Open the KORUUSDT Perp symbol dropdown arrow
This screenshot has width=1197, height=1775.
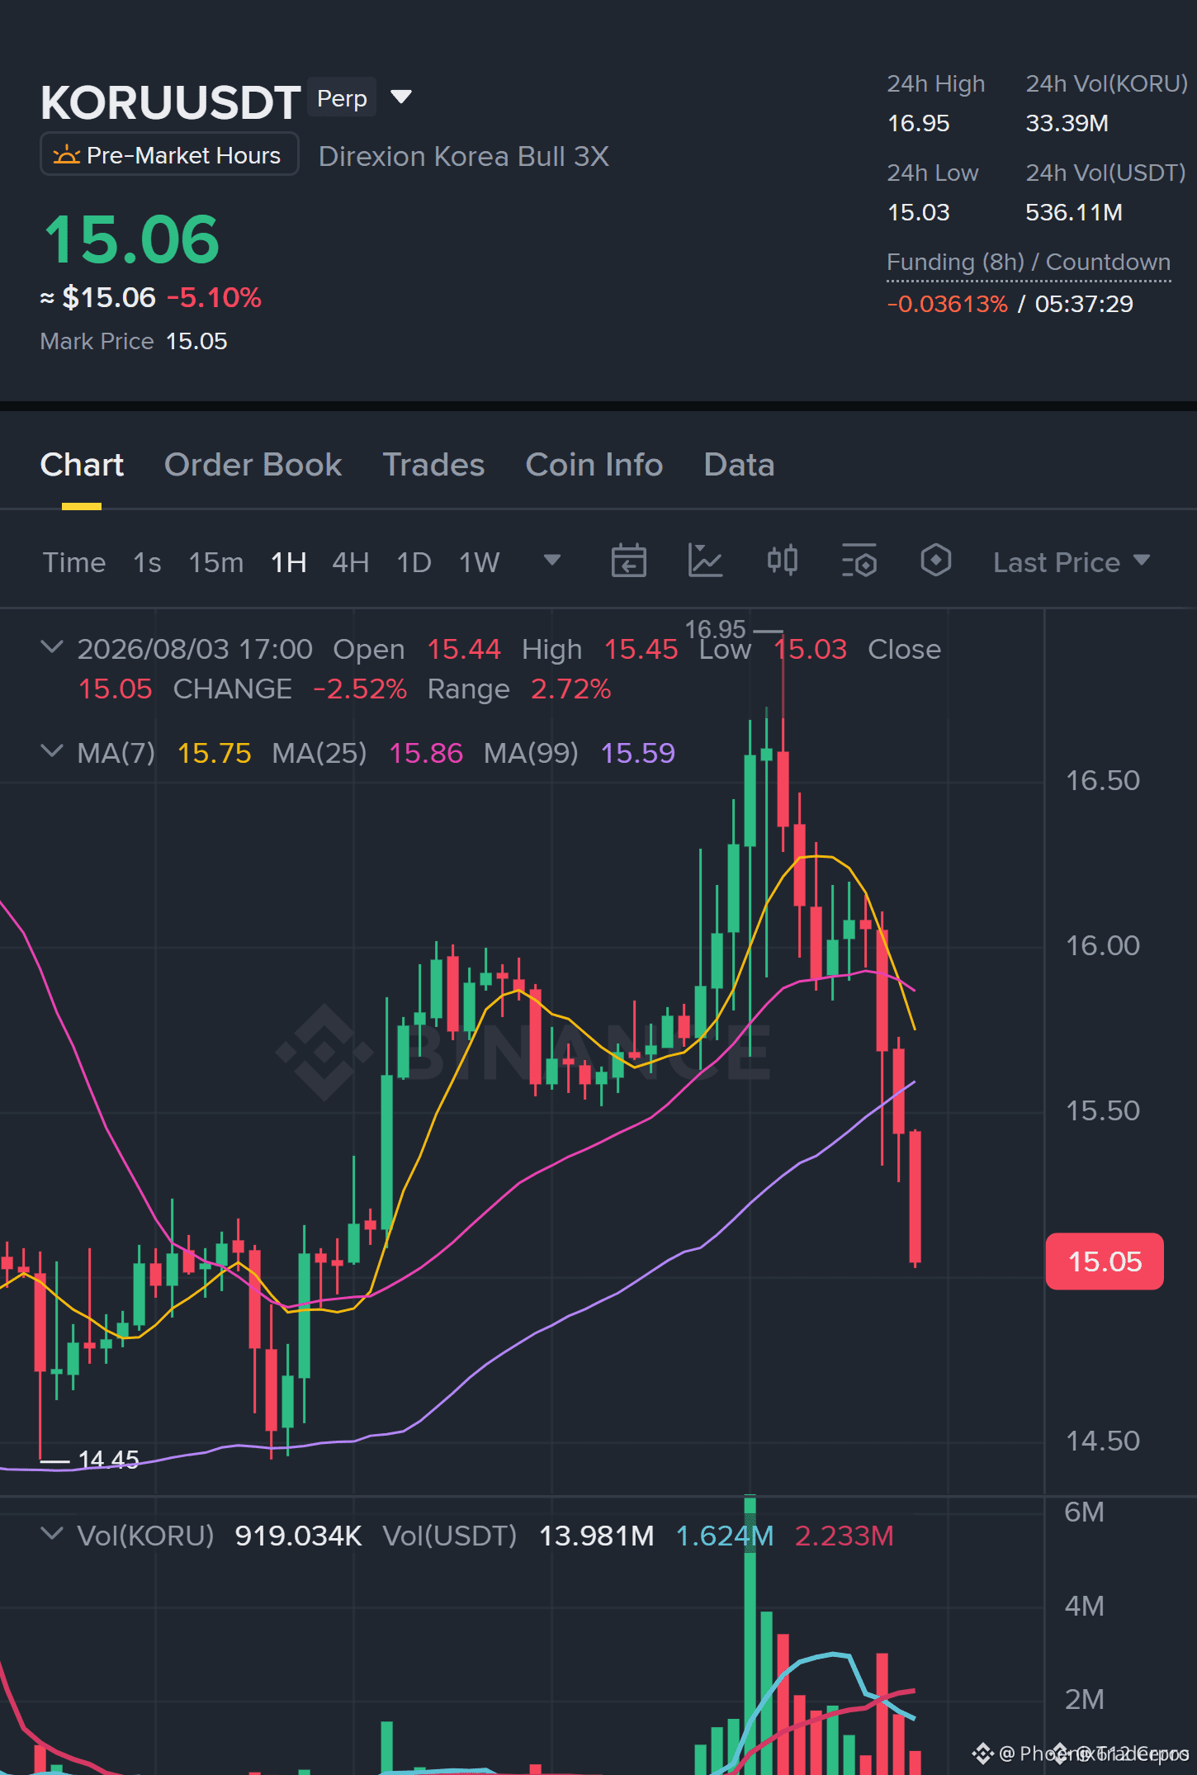coord(401,97)
